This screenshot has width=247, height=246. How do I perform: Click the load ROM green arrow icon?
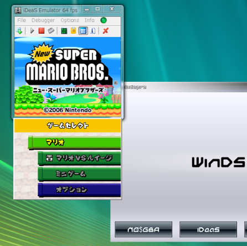point(19,31)
